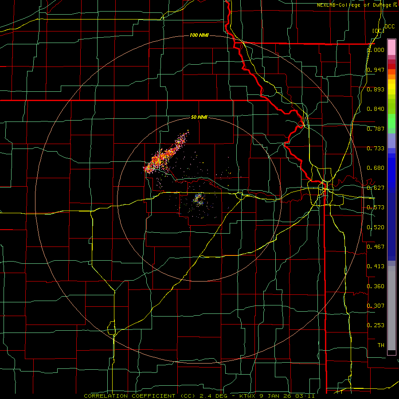Click the 0.680 legend value

tap(376, 168)
